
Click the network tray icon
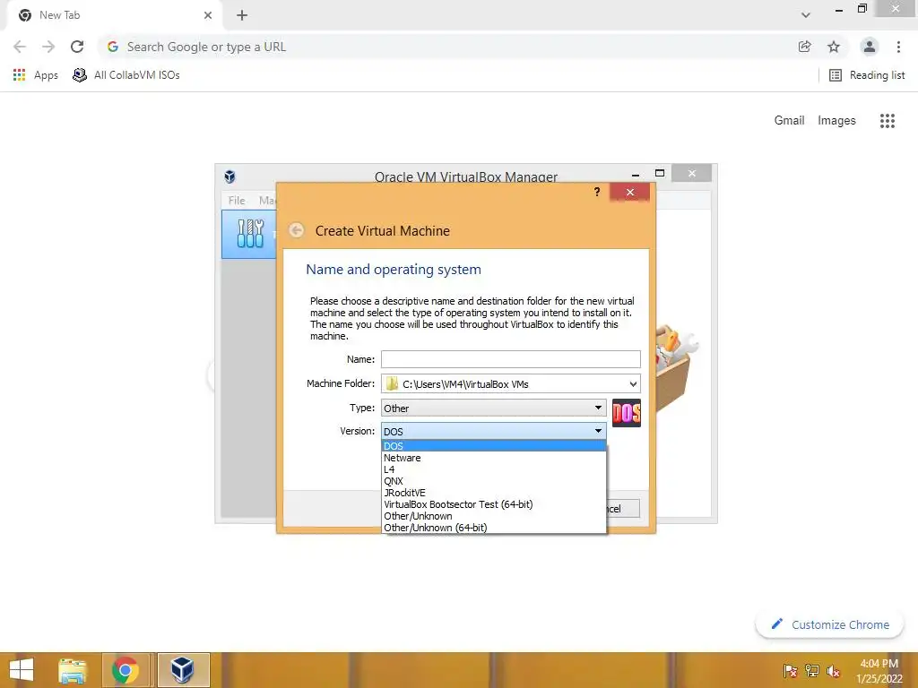coord(812,670)
